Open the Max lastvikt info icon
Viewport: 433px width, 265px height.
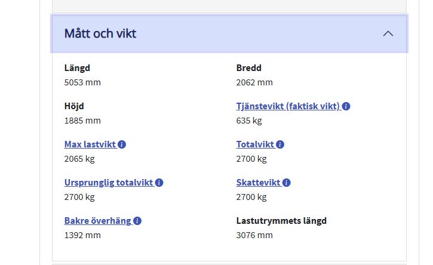(122, 144)
